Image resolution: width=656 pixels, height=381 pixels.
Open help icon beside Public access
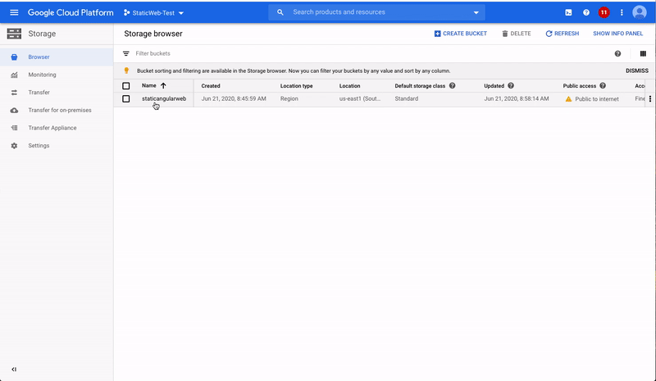tap(603, 86)
